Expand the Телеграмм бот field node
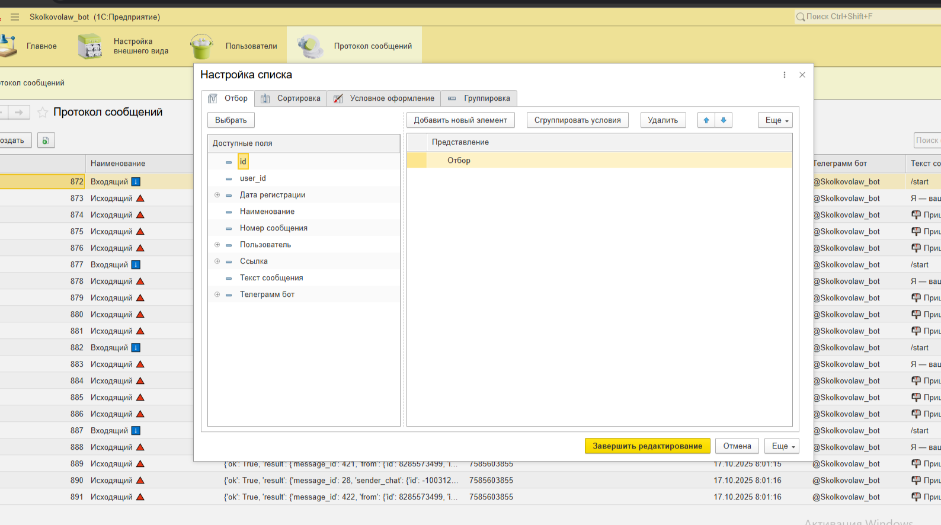The height and width of the screenshot is (525, 941). click(x=217, y=294)
